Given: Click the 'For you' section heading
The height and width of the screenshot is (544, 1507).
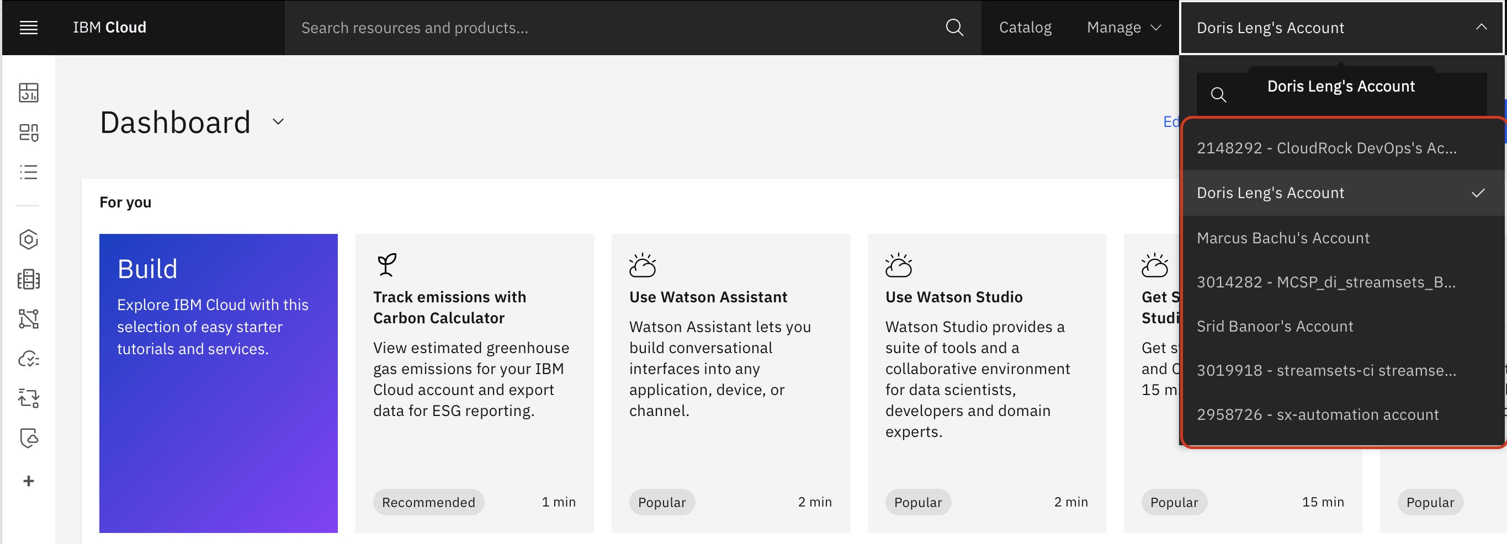Looking at the screenshot, I should [125, 202].
